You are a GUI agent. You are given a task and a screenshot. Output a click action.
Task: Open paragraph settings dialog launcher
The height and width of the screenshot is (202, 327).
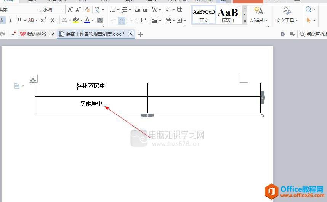pyautogui.click(x=185, y=26)
